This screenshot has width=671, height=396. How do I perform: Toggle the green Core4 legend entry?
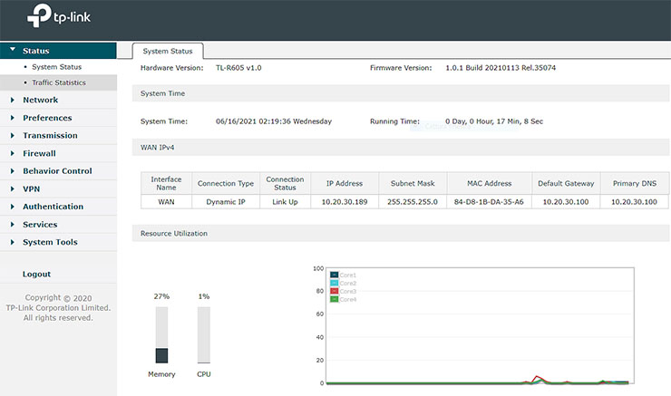(x=335, y=299)
